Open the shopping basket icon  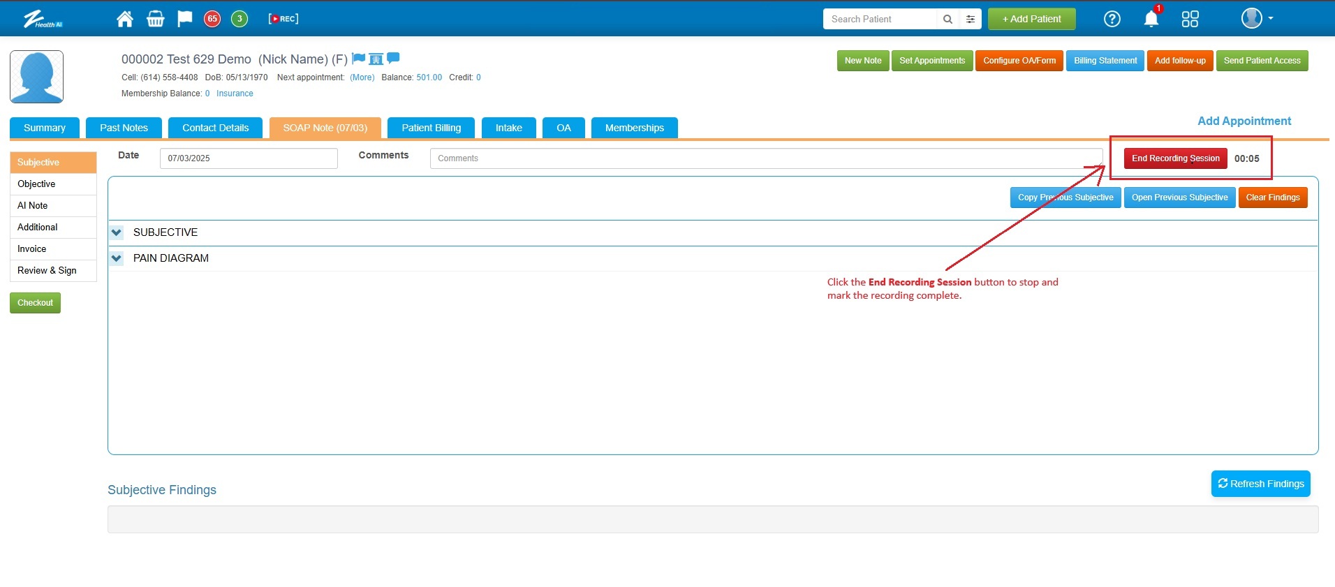pos(155,19)
